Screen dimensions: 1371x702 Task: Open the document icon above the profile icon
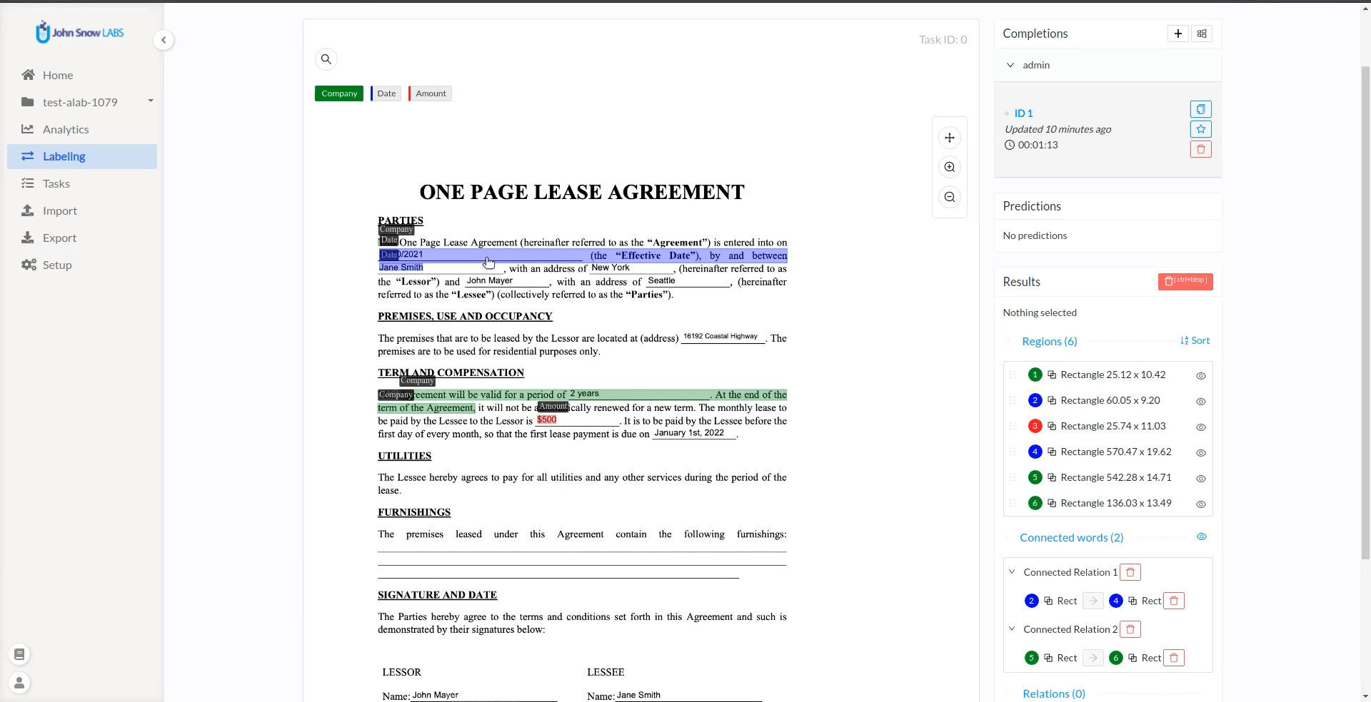click(x=19, y=654)
